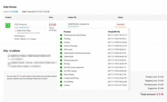The width and height of the screenshot is (167, 102).
Task: Click the First Drilling step check icon
Action: pos(61,82)
